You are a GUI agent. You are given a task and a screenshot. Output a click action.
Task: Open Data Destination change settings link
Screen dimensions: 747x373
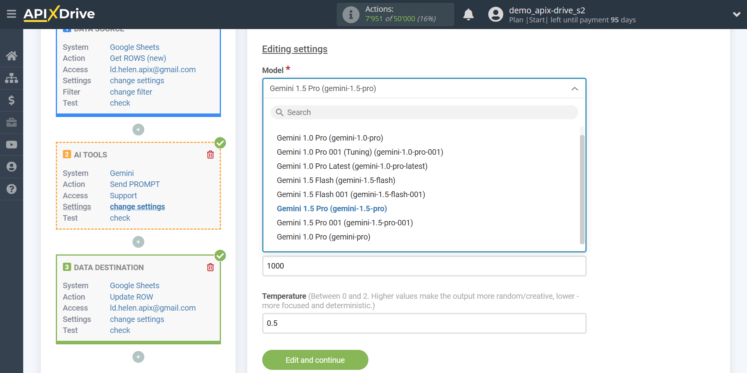[x=137, y=319]
